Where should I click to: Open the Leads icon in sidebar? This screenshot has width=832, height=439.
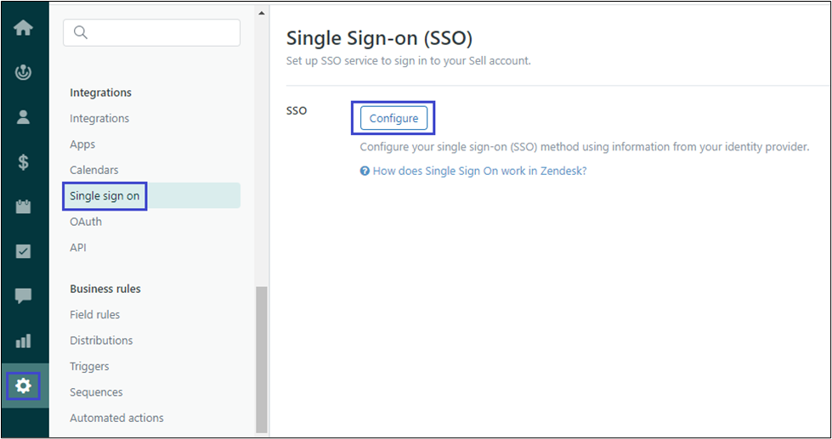[24, 72]
